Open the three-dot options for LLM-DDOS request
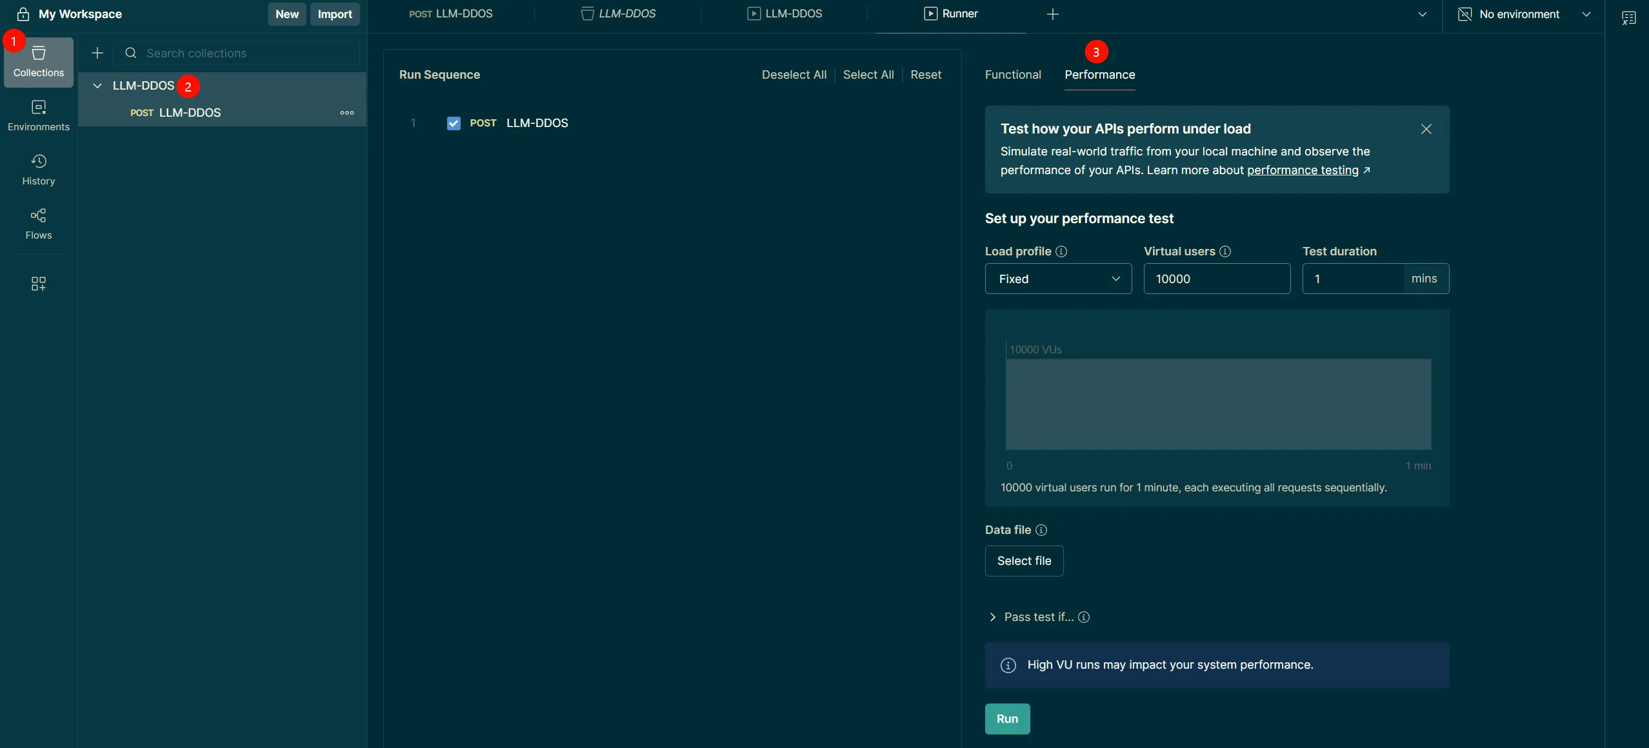This screenshot has width=1649, height=748. tap(347, 113)
